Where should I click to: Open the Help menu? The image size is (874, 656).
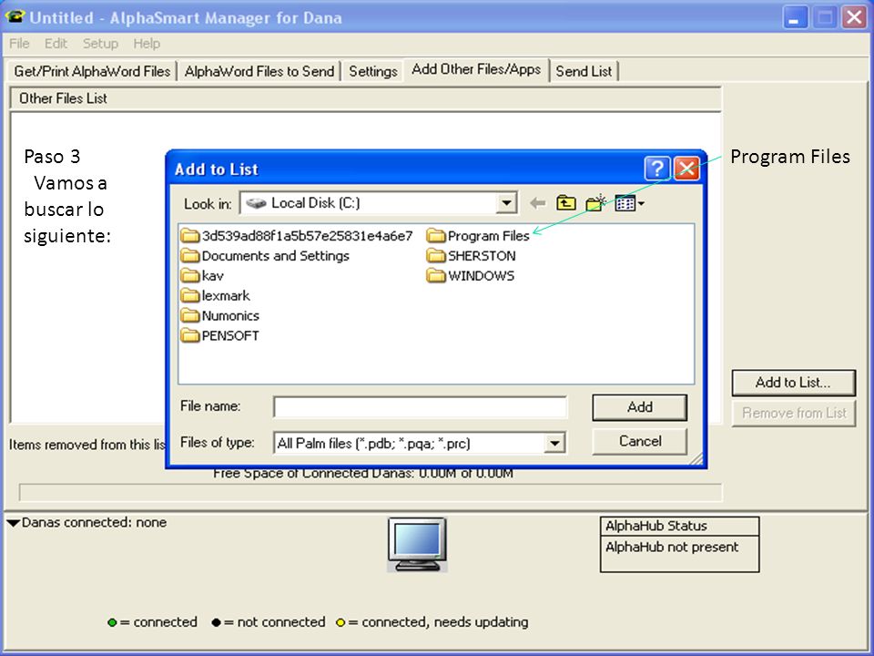coord(147,44)
